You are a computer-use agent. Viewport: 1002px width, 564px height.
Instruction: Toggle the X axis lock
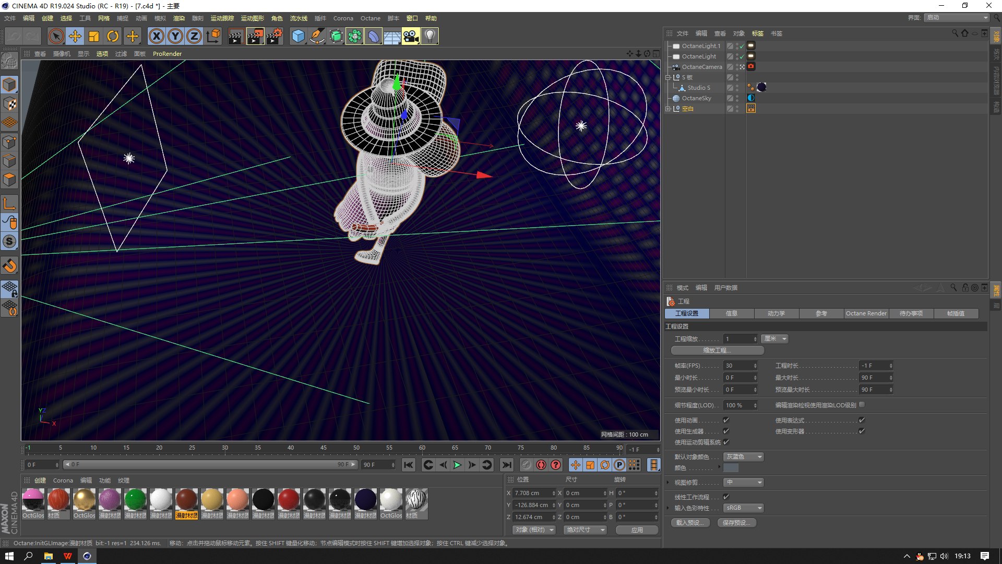tap(156, 36)
